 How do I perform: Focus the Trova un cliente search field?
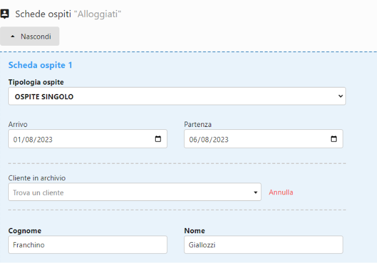(129, 192)
